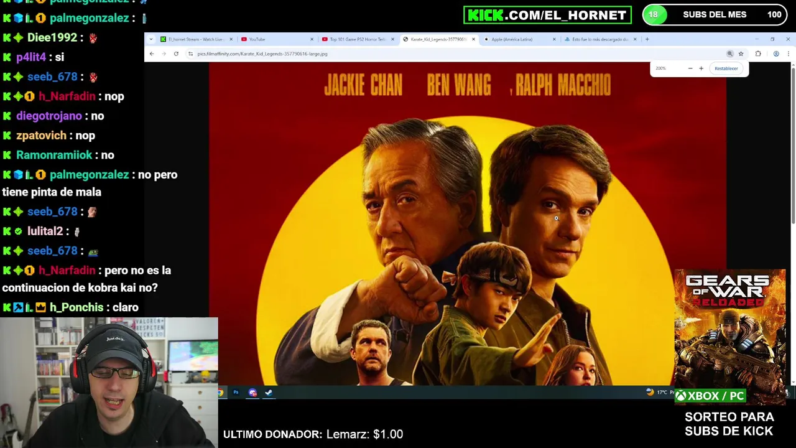Open Photoshop from the taskbar
Viewport: 796px width, 448px height.
point(236,393)
